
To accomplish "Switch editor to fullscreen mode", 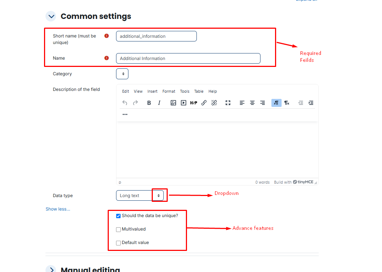I will click(x=228, y=103).
